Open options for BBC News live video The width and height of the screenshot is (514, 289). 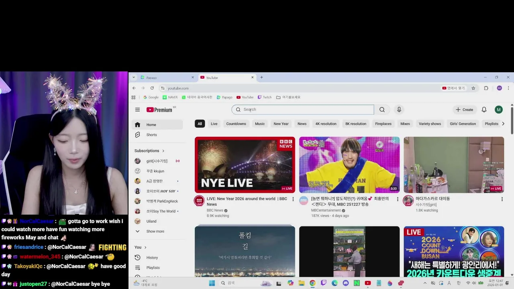click(x=293, y=199)
